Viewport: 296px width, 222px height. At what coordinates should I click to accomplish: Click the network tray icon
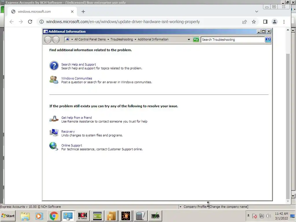261,216
